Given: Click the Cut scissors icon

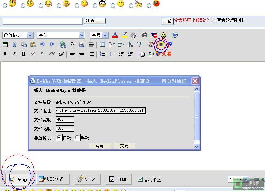Looking at the screenshot, I should pos(14,44).
